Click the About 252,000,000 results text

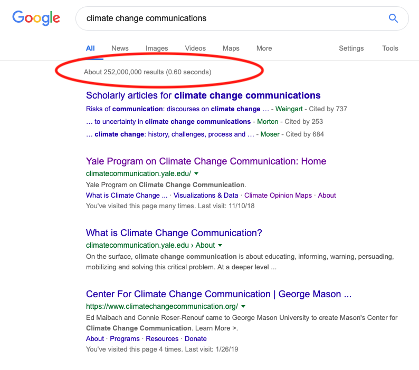click(148, 72)
